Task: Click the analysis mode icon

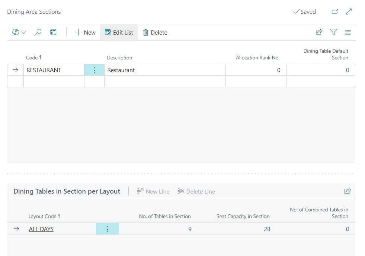Action: click(53, 32)
